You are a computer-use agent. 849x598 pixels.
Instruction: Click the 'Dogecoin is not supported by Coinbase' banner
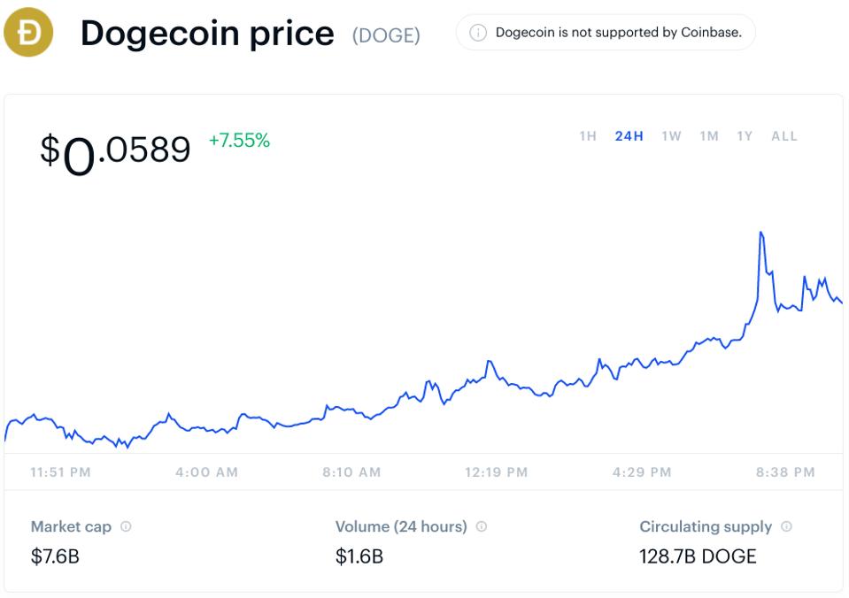coord(605,33)
